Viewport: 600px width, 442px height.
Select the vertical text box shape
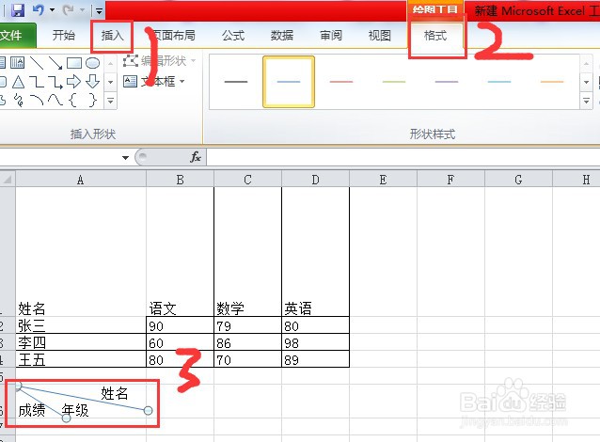[x=17, y=62]
